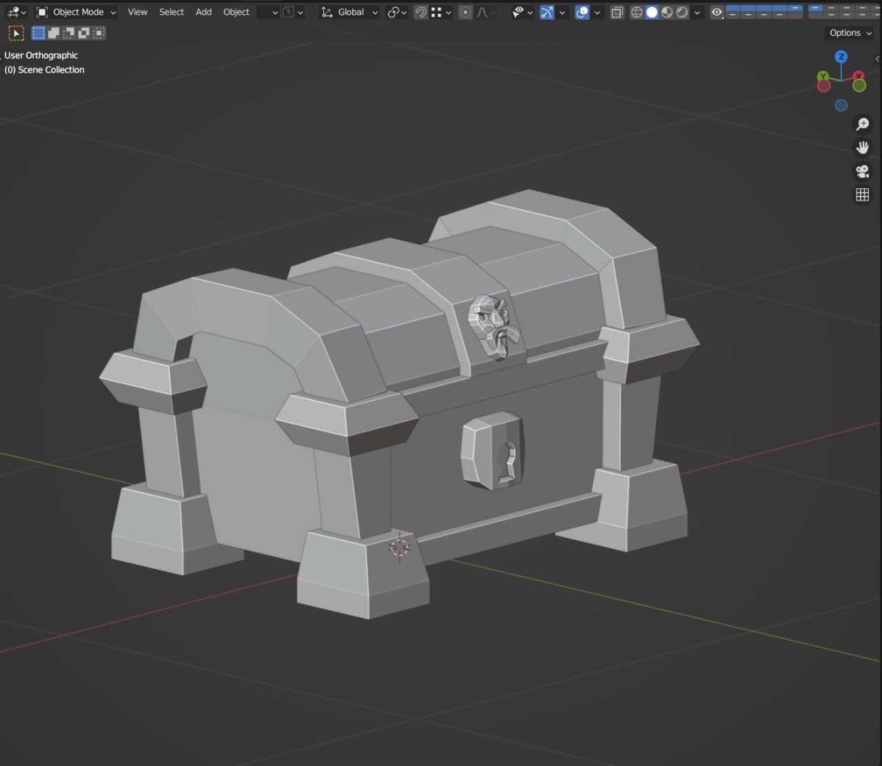Image resolution: width=882 pixels, height=766 pixels.
Task: Open the View menu
Action: tap(137, 12)
